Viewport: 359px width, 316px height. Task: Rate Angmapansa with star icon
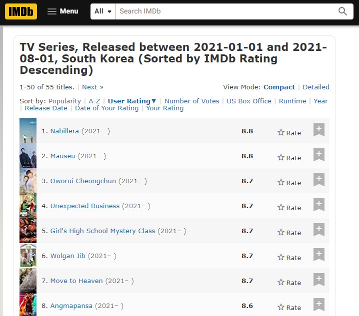[x=289, y=308]
